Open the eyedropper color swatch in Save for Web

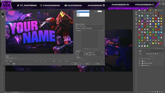pos(3,14)
